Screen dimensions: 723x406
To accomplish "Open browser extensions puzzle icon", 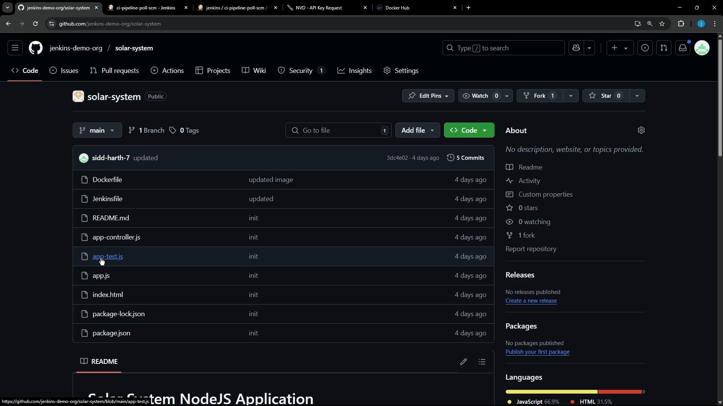I will click(681, 24).
